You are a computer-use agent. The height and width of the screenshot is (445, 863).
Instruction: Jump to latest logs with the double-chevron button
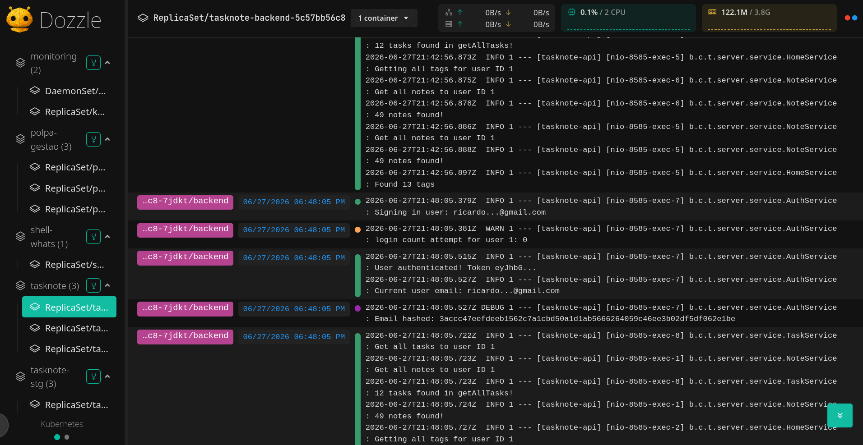(840, 415)
